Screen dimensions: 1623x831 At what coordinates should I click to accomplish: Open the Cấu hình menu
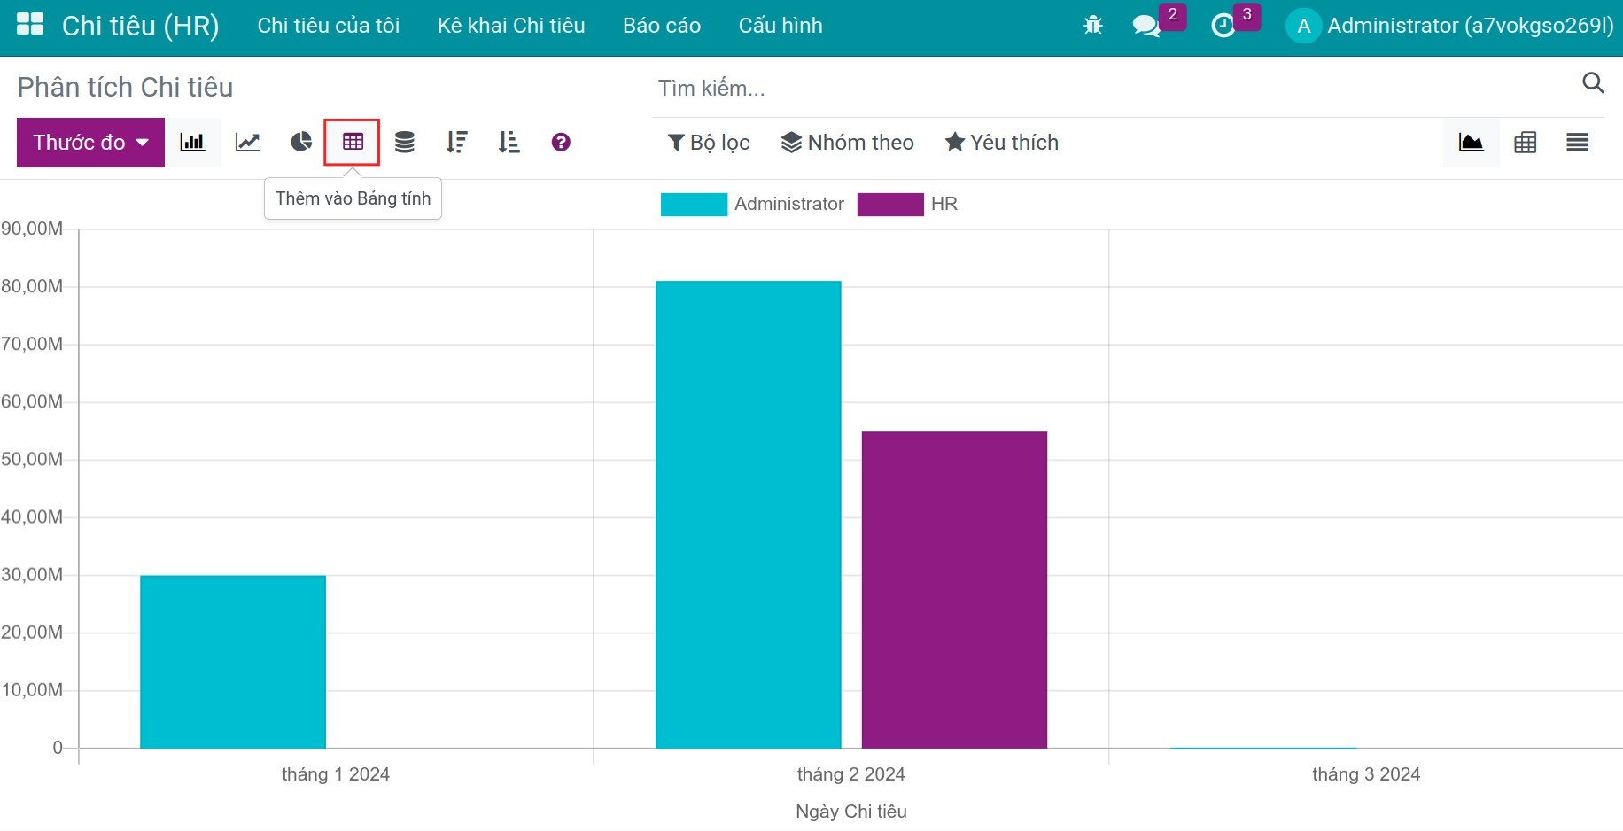click(x=780, y=26)
